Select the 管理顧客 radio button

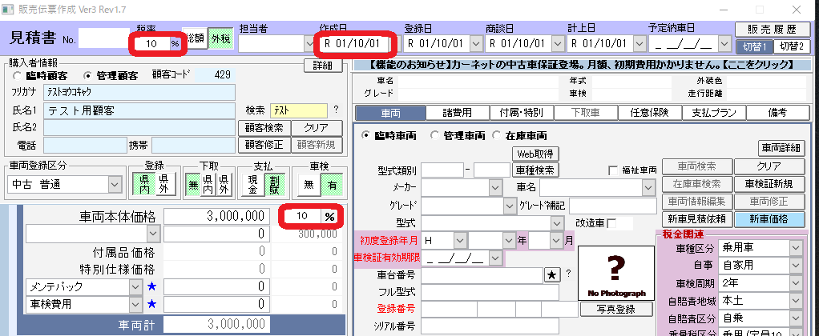tap(87, 75)
